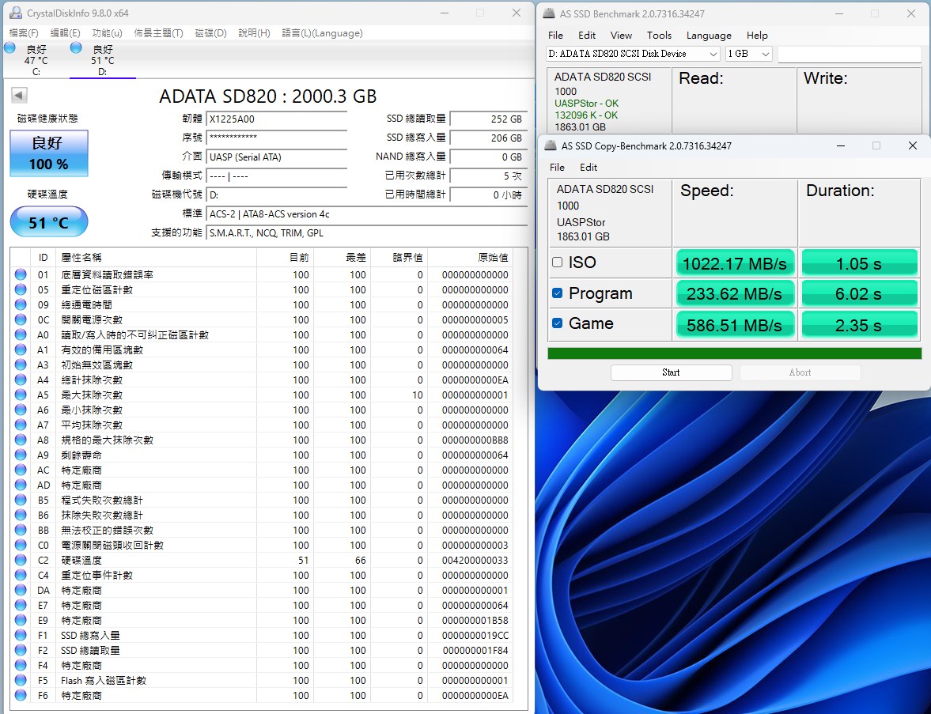Image resolution: width=931 pixels, height=714 pixels.
Task: Open Language menu in AS SSD Benchmark
Action: [709, 36]
